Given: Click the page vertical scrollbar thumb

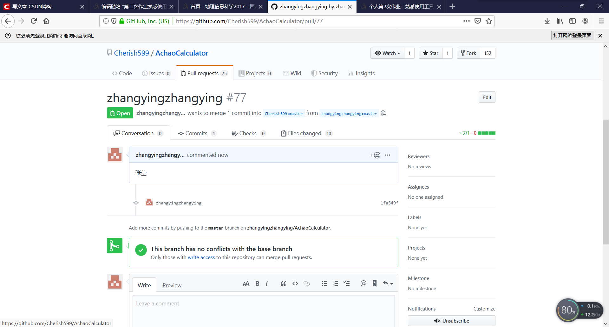Looking at the screenshot, I should coord(606,182).
